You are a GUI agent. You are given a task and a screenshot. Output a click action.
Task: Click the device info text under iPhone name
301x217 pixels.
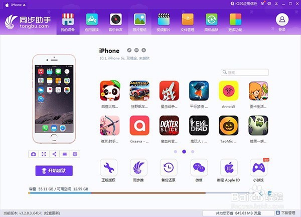(124, 58)
